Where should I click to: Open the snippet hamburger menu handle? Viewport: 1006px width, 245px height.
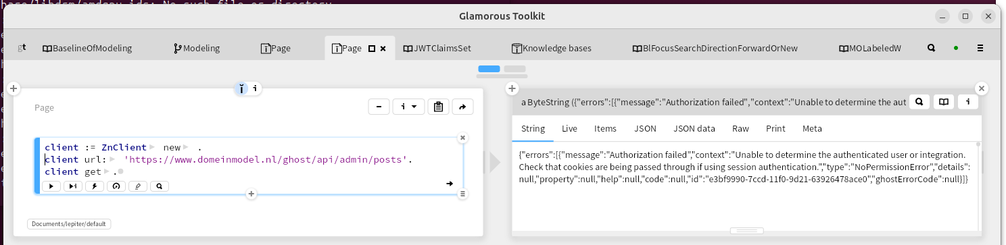coord(463,194)
